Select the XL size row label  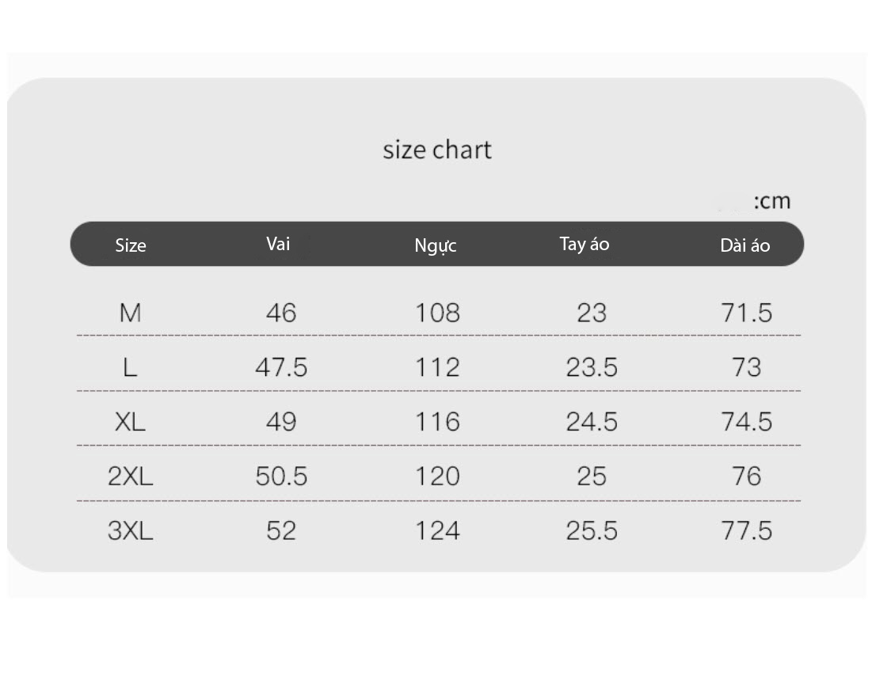(130, 422)
